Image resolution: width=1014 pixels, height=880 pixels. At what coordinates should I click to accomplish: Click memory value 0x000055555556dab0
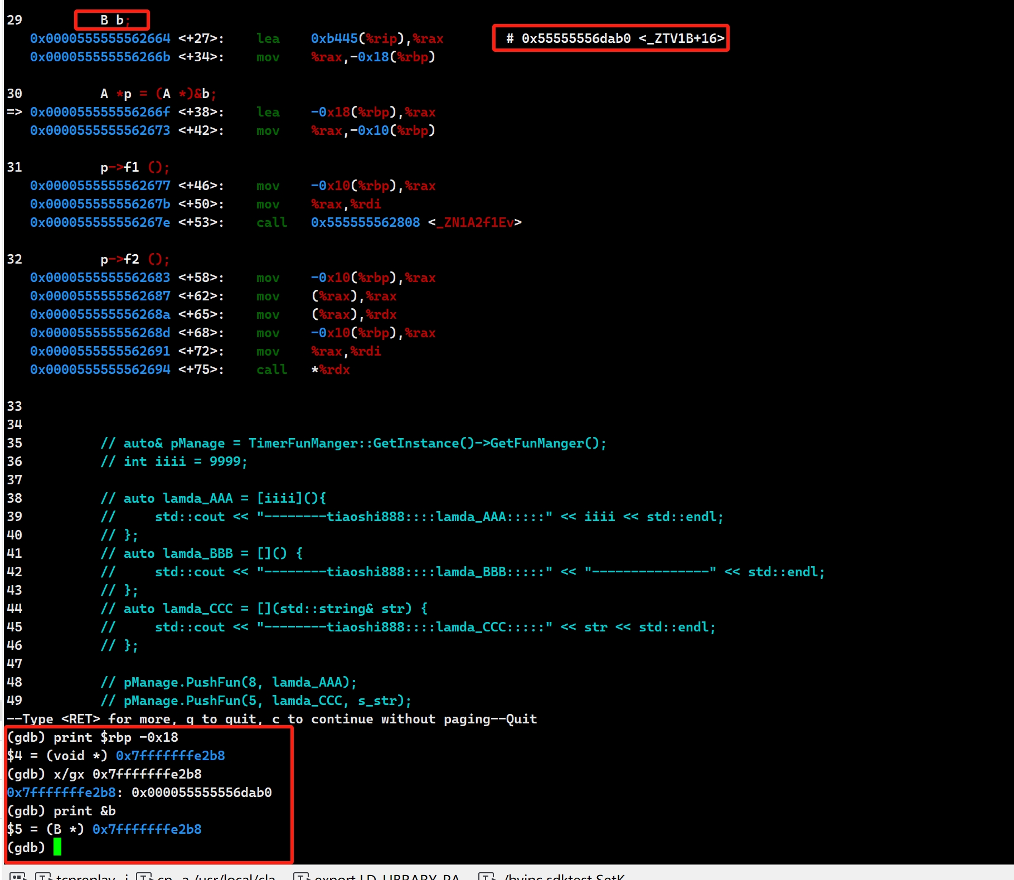tap(202, 793)
